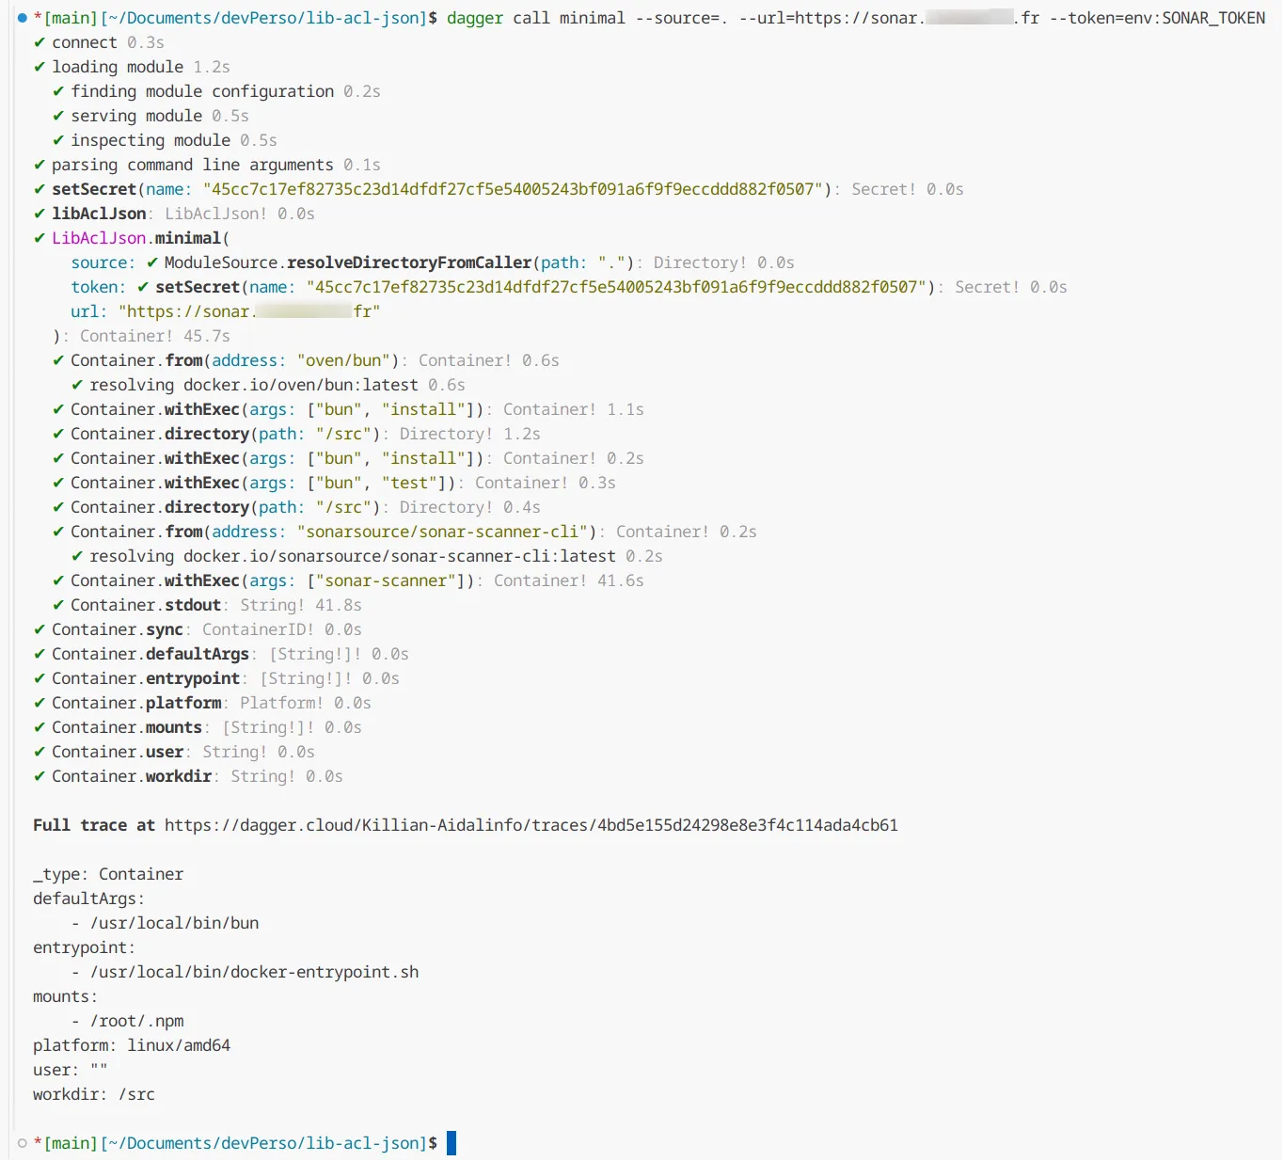Click 'LibAclJson.minimal(' function text
Image resolution: width=1283 pixels, height=1161 pixels.
141,238
